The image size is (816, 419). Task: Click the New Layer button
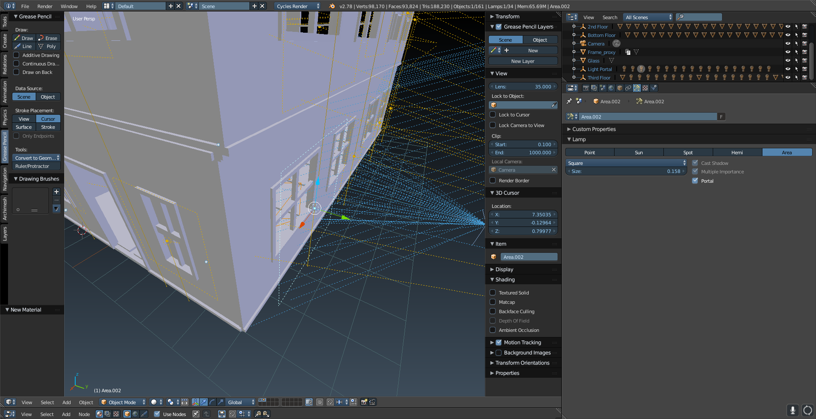pyautogui.click(x=523, y=61)
